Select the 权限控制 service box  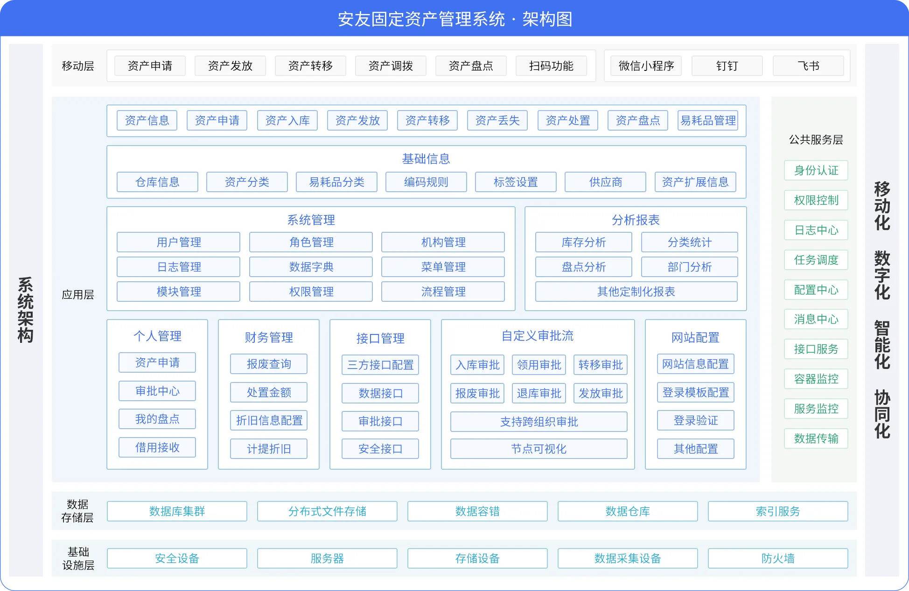816,200
